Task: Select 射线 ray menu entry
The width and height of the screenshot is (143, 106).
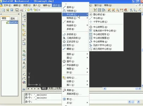Action: point(75,22)
